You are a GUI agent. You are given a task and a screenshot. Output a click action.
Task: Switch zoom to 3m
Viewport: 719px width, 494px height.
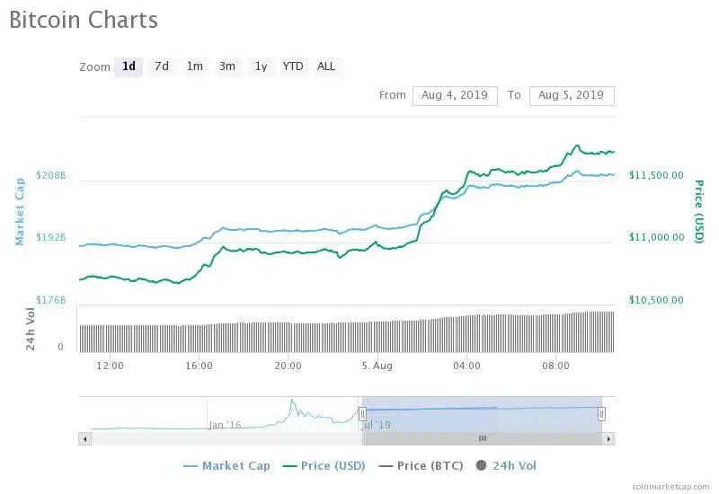[227, 66]
